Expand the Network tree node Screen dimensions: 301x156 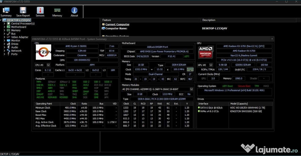[4, 51]
